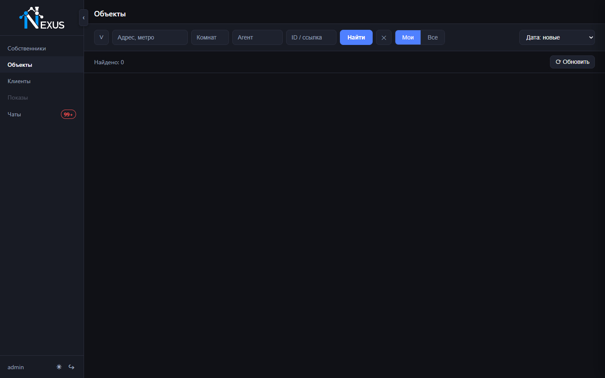
Task: Clear filters with the X button
Action: click(x=384, y=37)
